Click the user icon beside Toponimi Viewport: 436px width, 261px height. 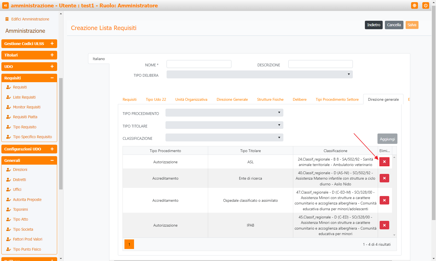[8, 209]
